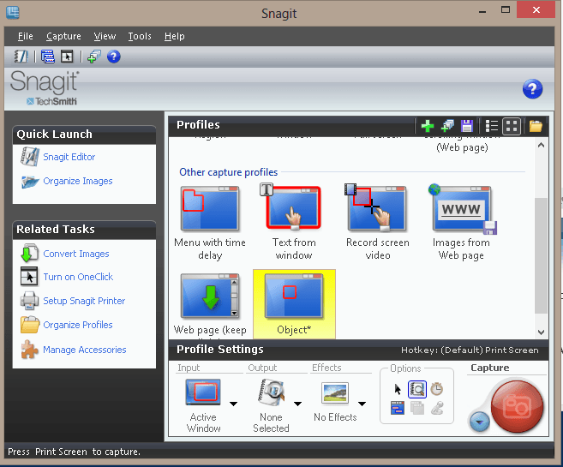Viewport: 563px width, 467px height.
Task: Select the Text from window profile
Action: (x=294, y=222)
